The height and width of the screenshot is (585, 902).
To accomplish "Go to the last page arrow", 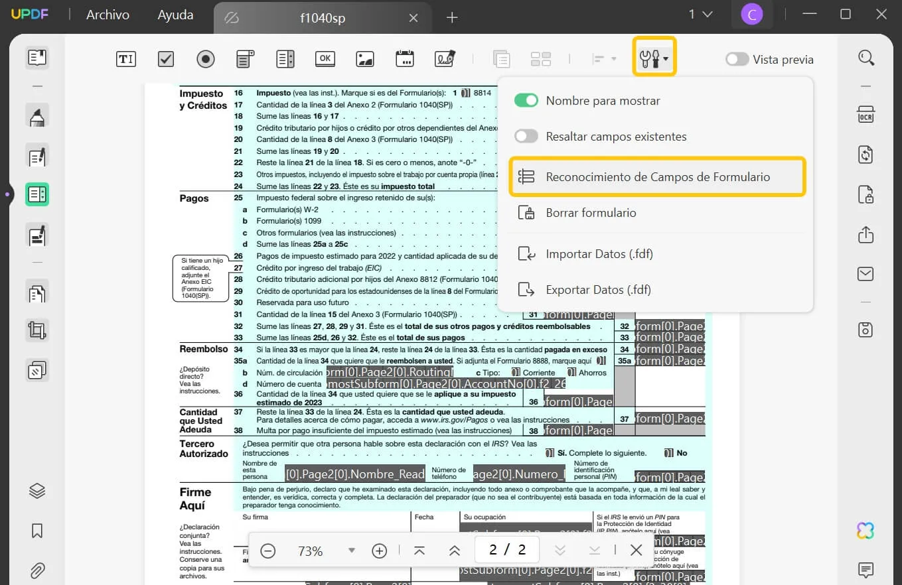I will click(595, 551).
